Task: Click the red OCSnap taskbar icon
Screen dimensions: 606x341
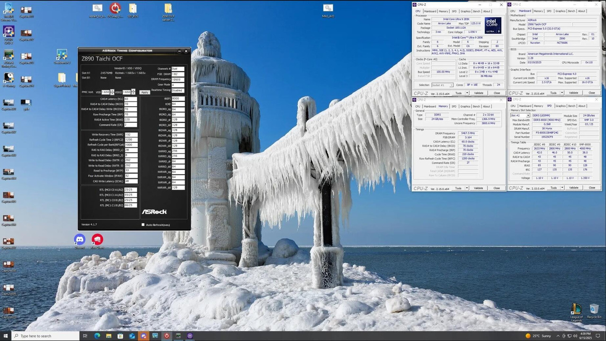Action: [167, 336]
